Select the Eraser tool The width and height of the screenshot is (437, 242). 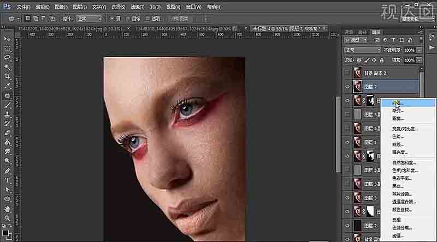[x=7, y=133]
